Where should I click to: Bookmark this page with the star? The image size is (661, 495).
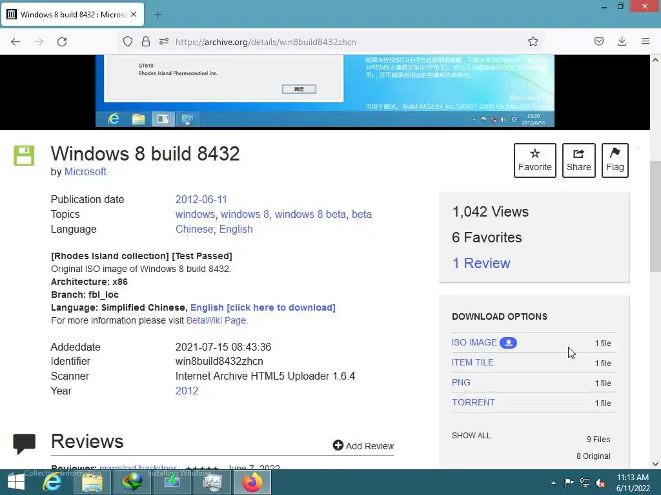click(x=533, y=41)
